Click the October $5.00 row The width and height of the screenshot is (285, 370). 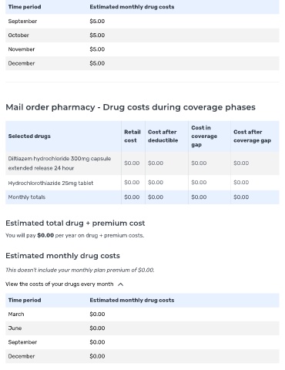click(x=142, y=35)
